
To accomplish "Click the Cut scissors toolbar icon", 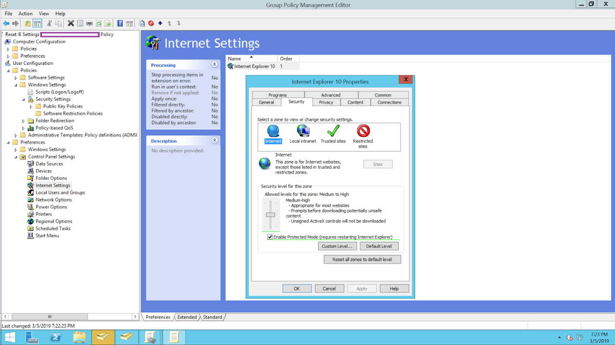I will pos(49,24).
